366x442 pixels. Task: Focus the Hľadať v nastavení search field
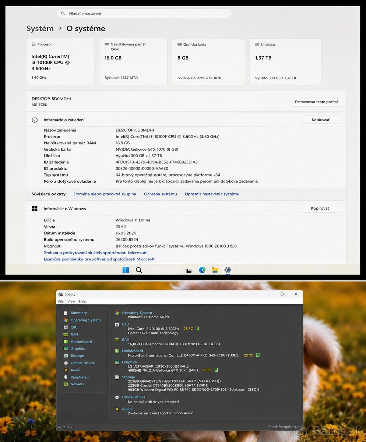coord(144,13)
